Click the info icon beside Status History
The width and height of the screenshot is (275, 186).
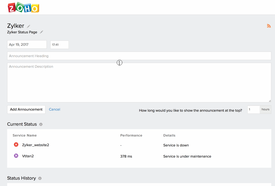click(x=40, y=178)
